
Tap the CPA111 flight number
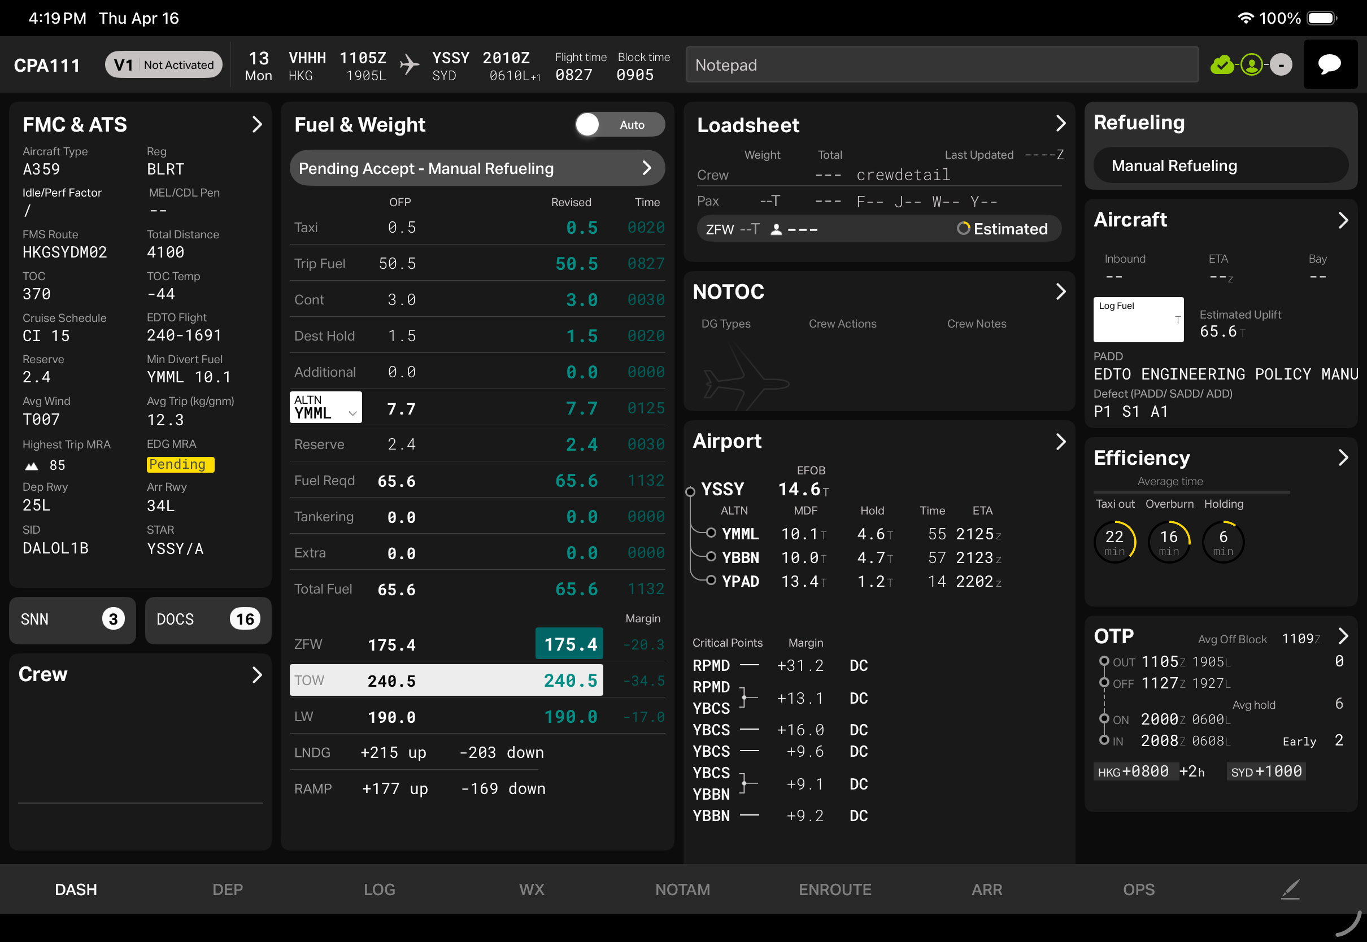tap(47, 65)
